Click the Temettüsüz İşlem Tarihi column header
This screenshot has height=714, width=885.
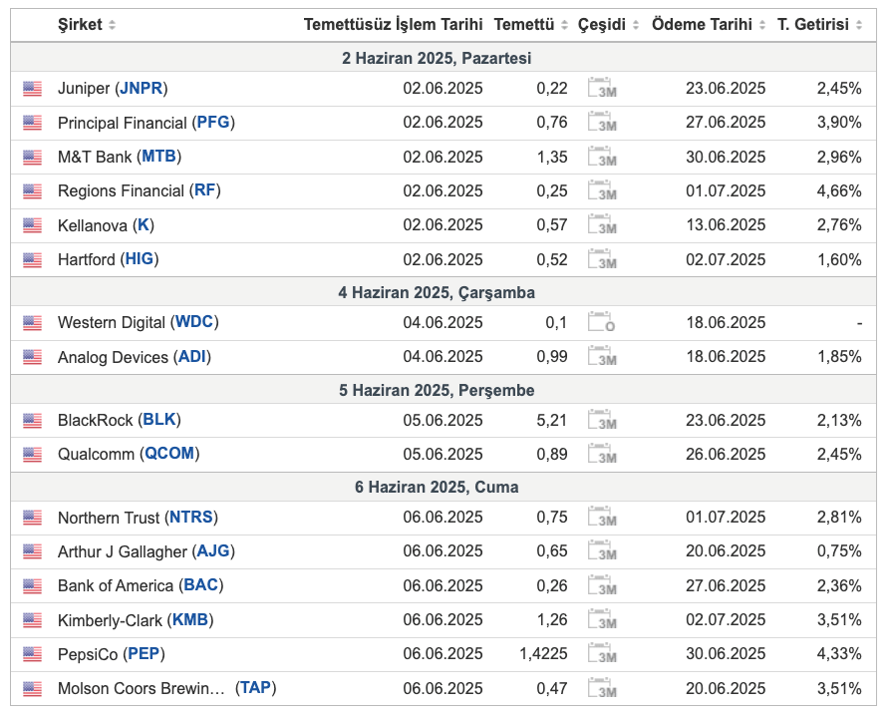[x=393, y=24]
